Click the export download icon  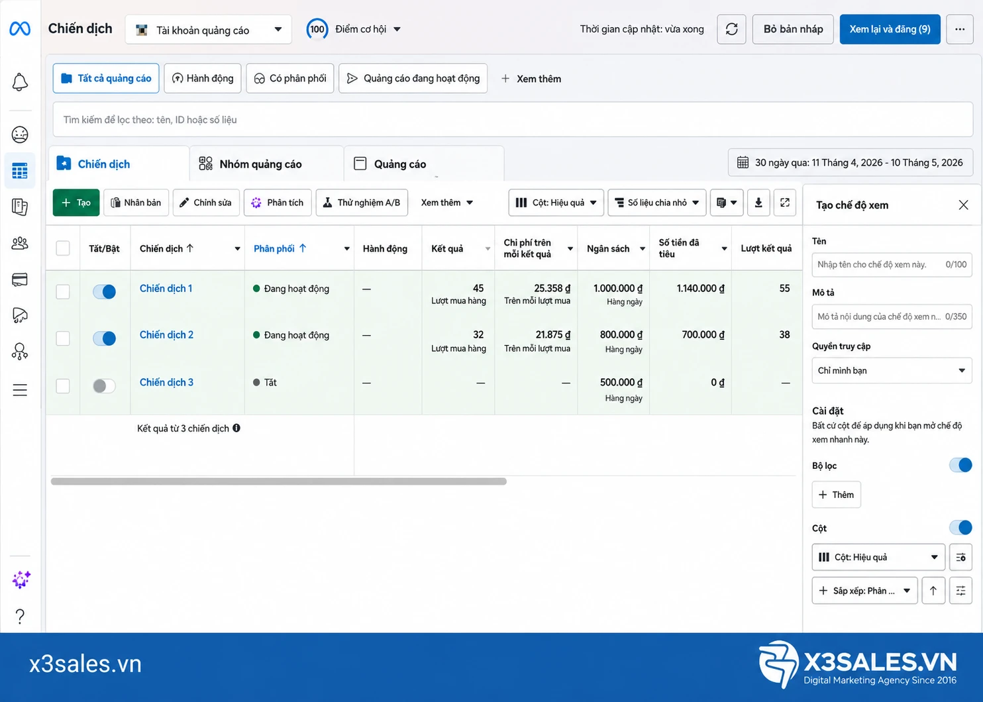click(x=758, y=203)
